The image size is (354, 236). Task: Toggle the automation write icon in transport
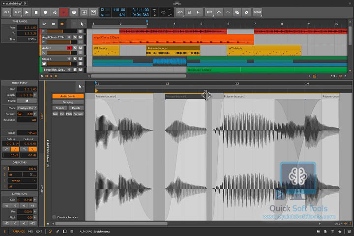55,12
